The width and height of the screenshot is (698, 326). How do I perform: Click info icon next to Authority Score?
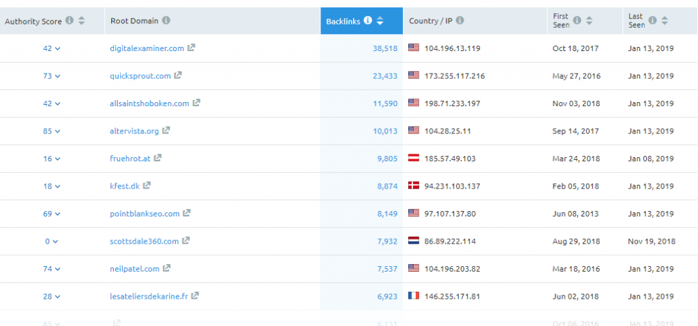coord(70,20)
